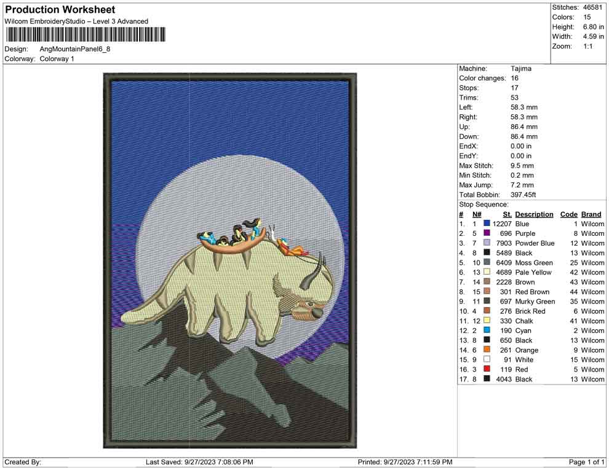Click the Width value '4.59 in'

pos(593,36)
